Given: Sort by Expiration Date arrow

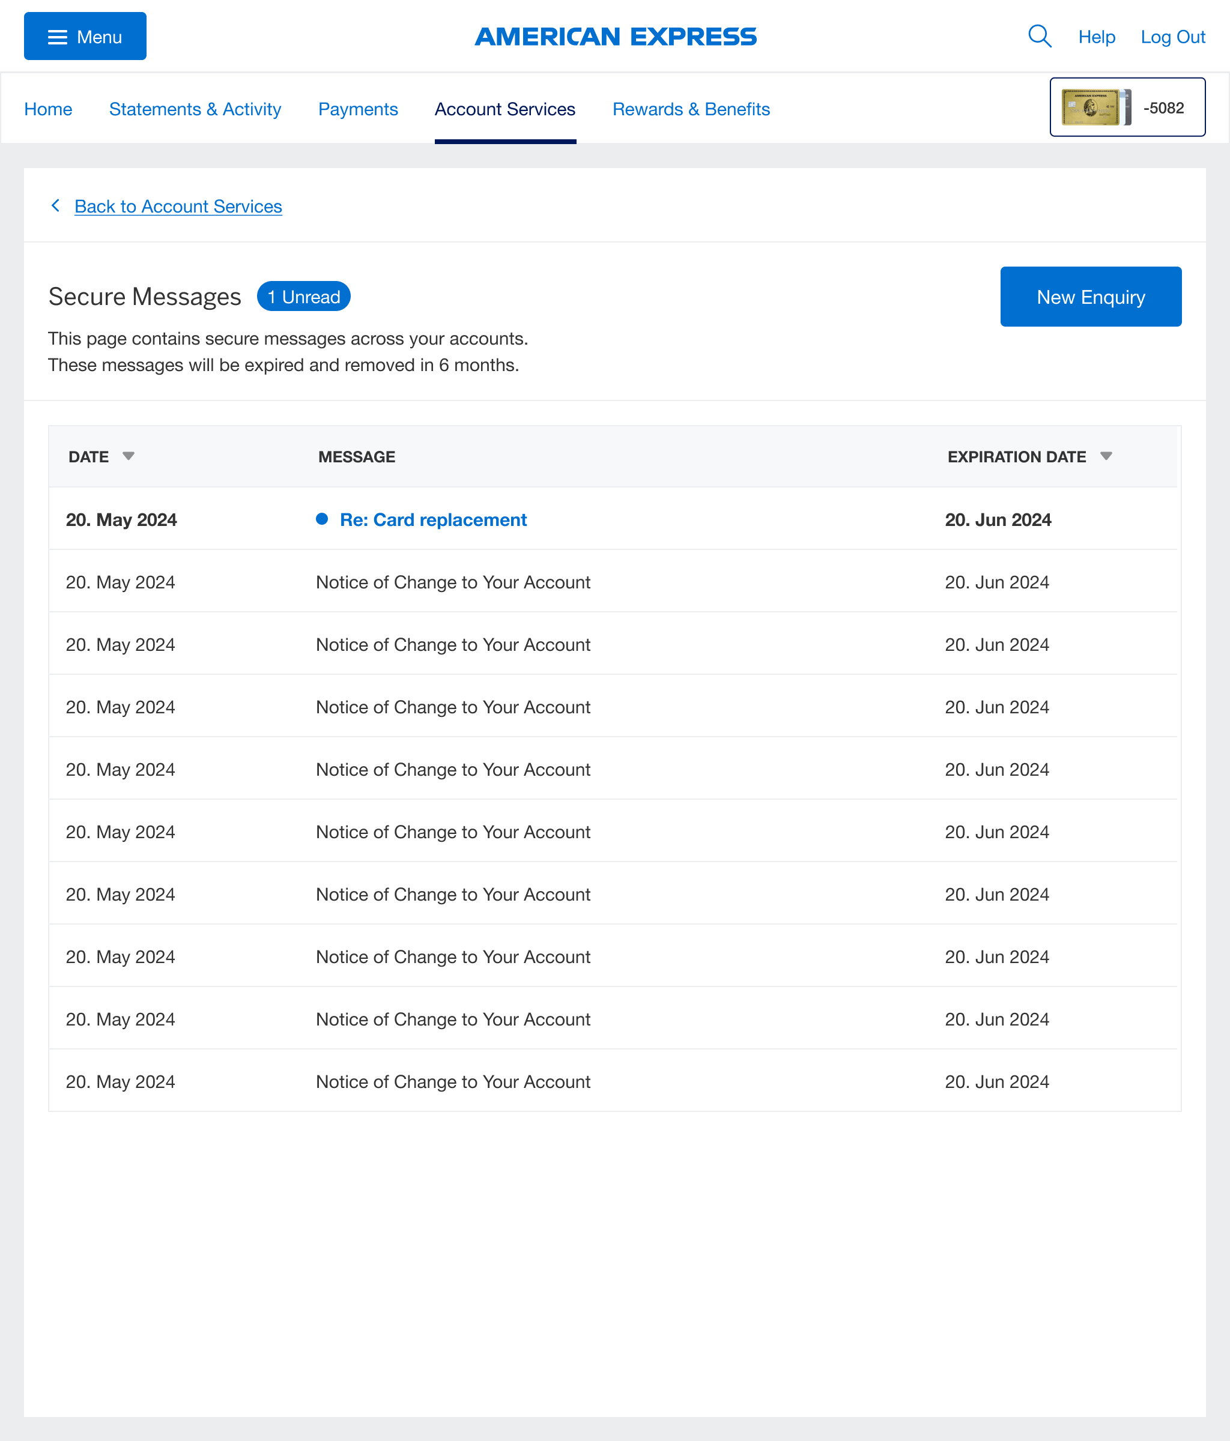Looking at the screenshot, I should click(x=1106, y=456).
